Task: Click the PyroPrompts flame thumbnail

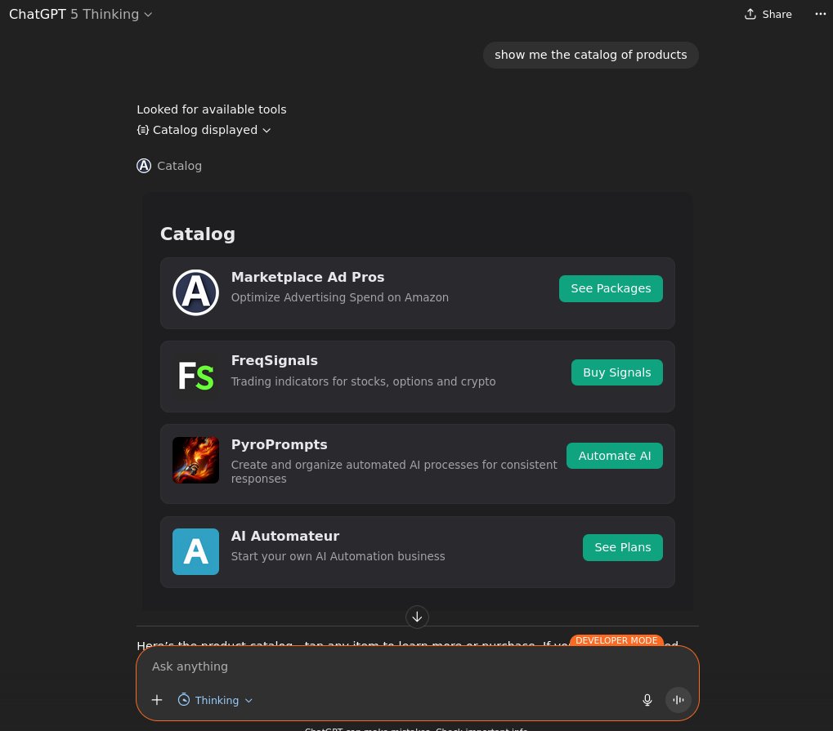Action: pyautogui.click(x=195, y=460)
